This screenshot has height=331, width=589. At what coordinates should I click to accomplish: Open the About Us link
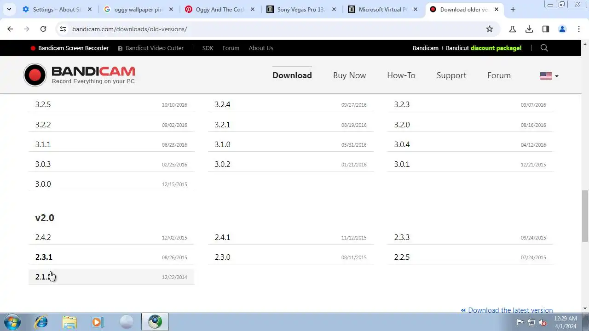261,48
